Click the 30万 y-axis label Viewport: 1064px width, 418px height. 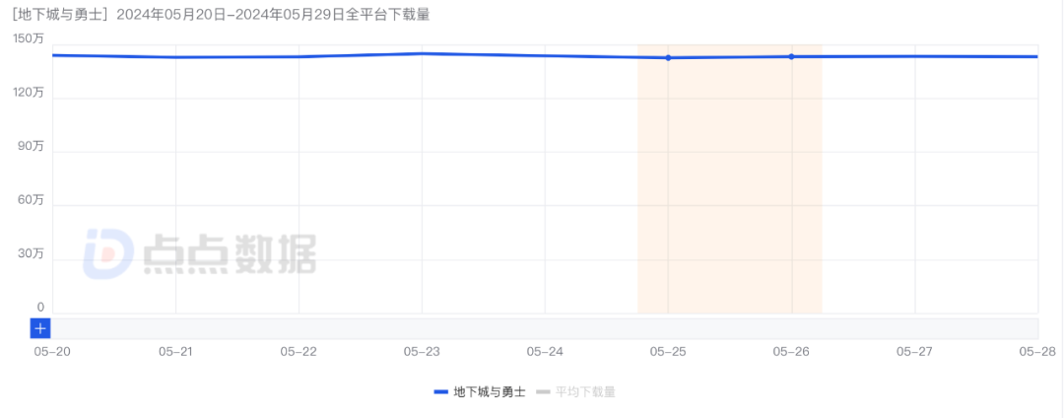[32, 253]
